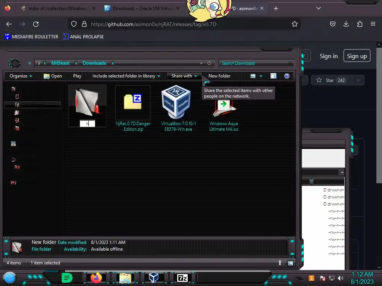Expand the breadcrumb arrow after Downloads
The width and height of the screenshot is (382, 286).
coord(113,63)
